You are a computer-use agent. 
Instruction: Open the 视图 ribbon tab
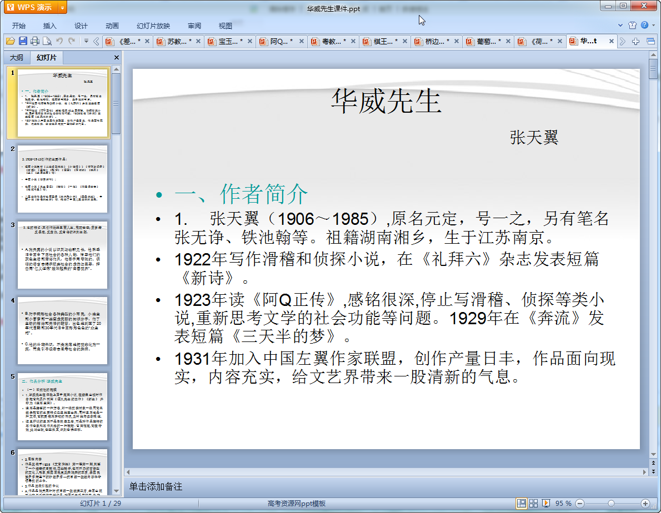tap(226, 26)
